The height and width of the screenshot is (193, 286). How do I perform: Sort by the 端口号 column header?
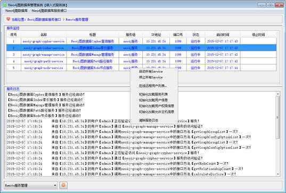point(178,35)
